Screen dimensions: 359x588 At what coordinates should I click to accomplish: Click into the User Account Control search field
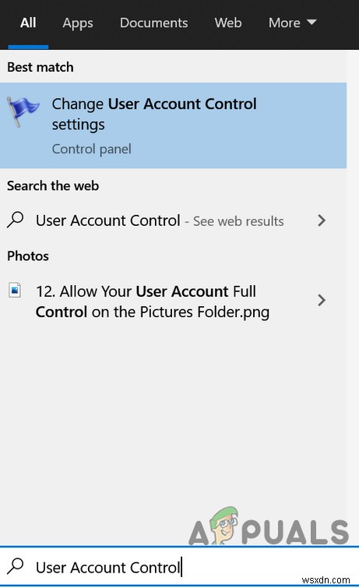click(179, 567)
